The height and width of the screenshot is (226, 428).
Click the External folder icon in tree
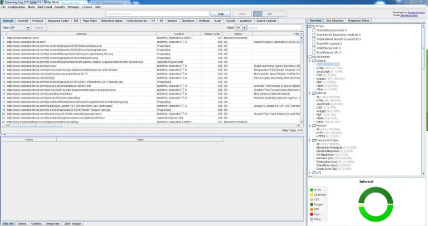pyautogui.click(x=313, y=92)
